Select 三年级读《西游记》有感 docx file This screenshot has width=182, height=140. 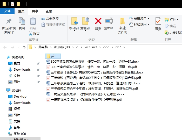(95, 72)
